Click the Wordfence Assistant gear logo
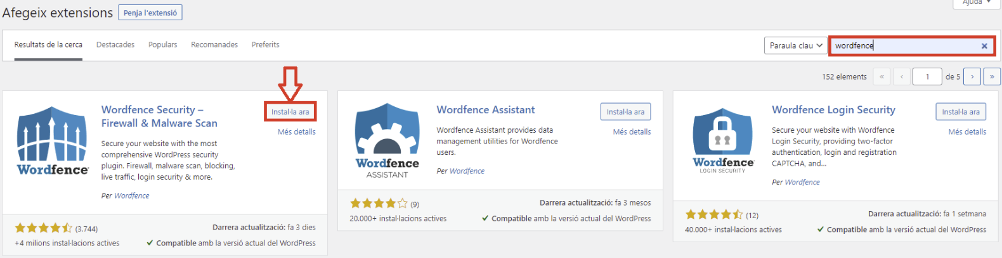The height and width of the screenshot is (258, 1002). tap(387, 140)
